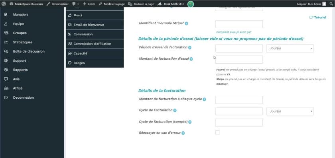The height and width of the screenshot is (158, 335).
Task: Open Personnaliser in admin bar
Action: pyautogui.click(x=57, y=4)
